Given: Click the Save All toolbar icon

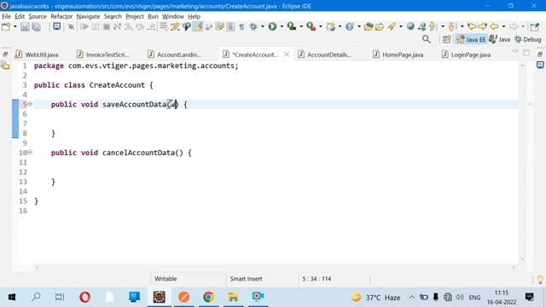Looking at the screenshot, I should tap(36, 26).
